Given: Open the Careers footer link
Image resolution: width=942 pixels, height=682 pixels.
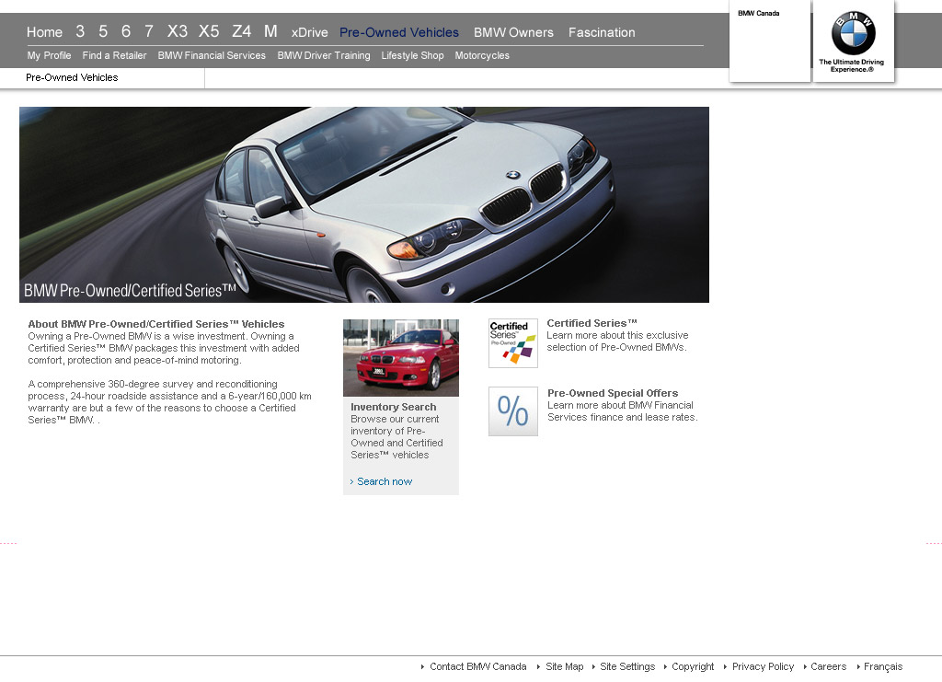Looking at the screenshot, I should 829,666.
